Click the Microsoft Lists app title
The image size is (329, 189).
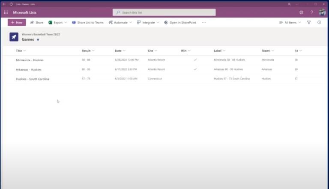[24, 12]
